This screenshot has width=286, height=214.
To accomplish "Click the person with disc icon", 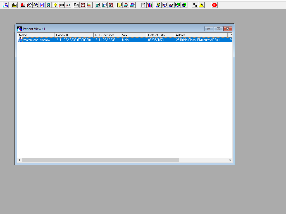I will pyautogui.click(x=158, y=5).
